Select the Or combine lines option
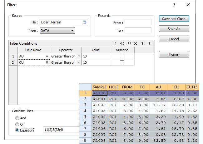 [17, 124]
